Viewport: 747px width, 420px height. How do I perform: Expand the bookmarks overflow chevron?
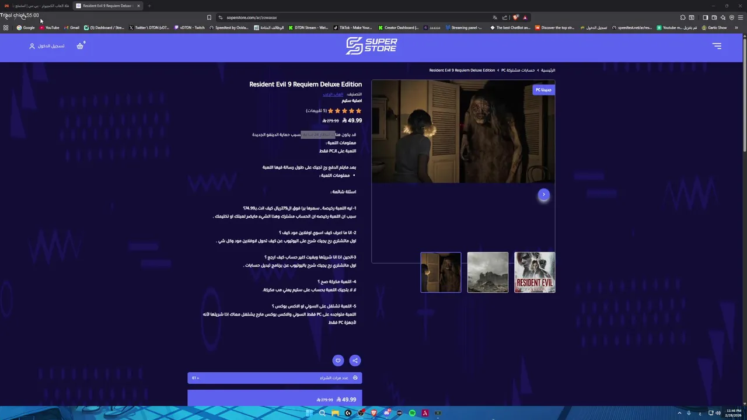click(x=736, y=27)
